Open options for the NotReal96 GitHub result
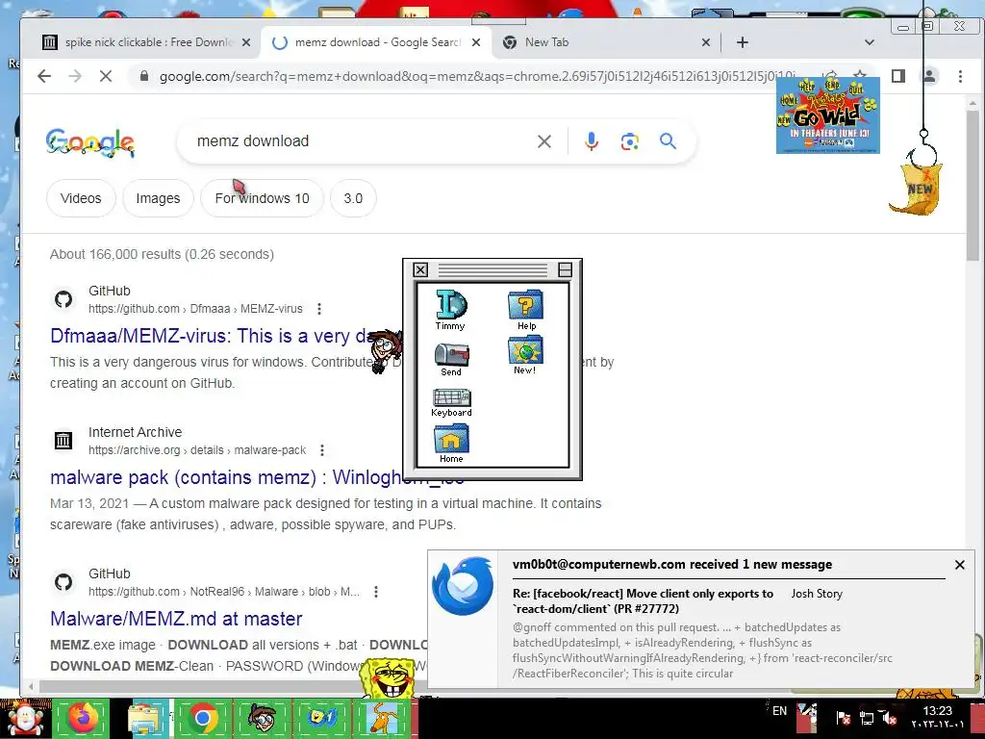Screen dimensions: 985x739 coord(376,592)
